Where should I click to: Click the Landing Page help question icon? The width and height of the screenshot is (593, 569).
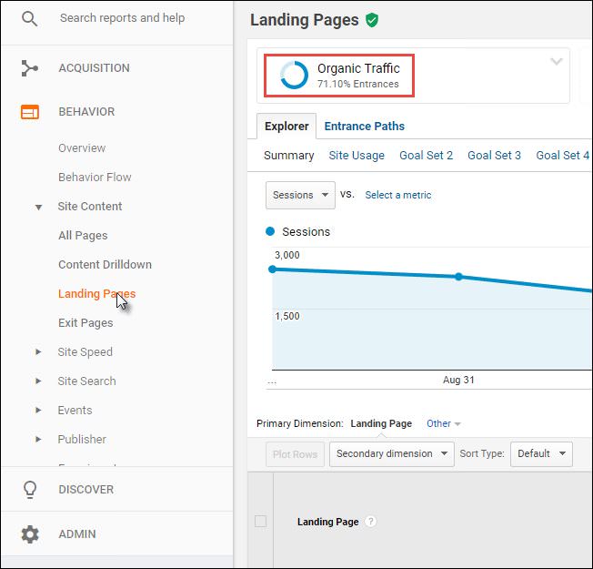click(x=371, y=522)
